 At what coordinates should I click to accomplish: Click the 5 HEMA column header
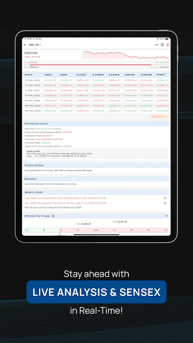tap(98, 75)
